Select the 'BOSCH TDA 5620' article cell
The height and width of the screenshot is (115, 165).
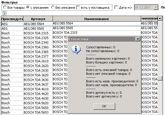point(38,103)
